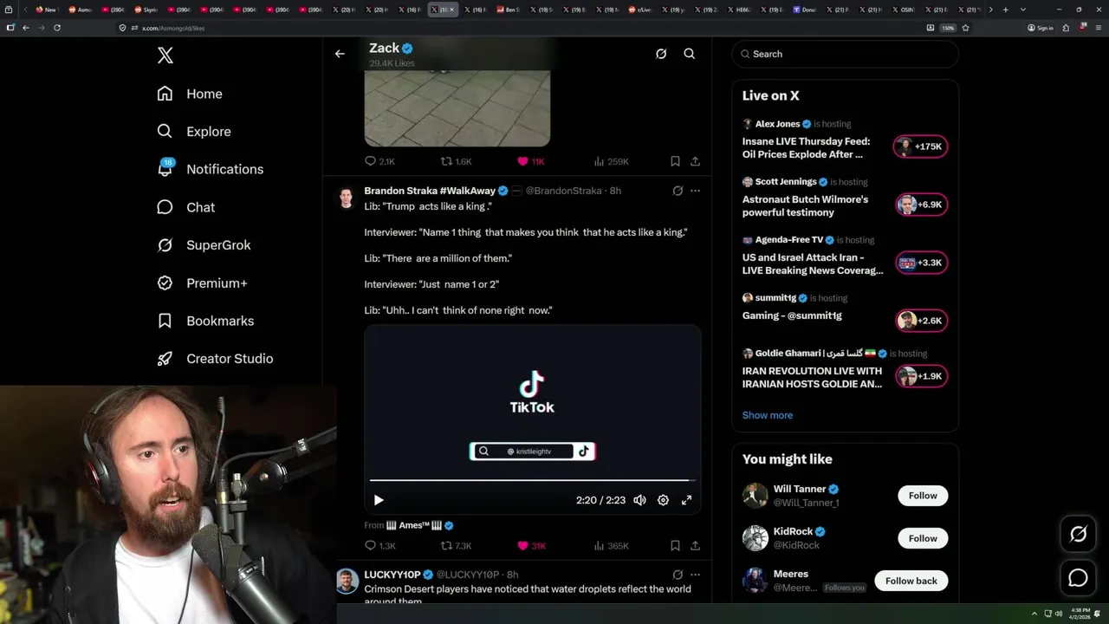Reload the page in the browser toolbar
Screen dimensions: 1109x624
tap(57, 28)
